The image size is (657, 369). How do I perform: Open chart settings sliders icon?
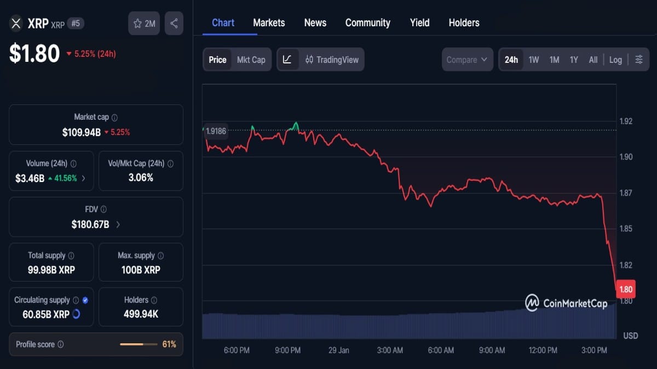639,60
